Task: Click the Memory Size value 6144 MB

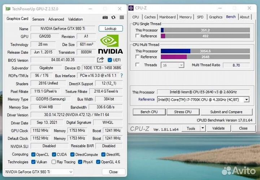Action: coord(46,107)
